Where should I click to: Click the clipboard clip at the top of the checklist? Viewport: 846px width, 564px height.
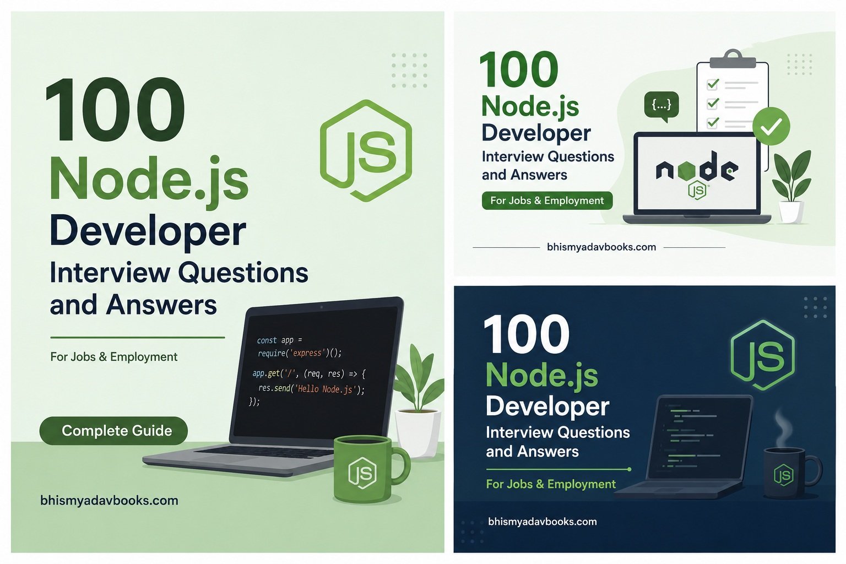coord(733,59)
